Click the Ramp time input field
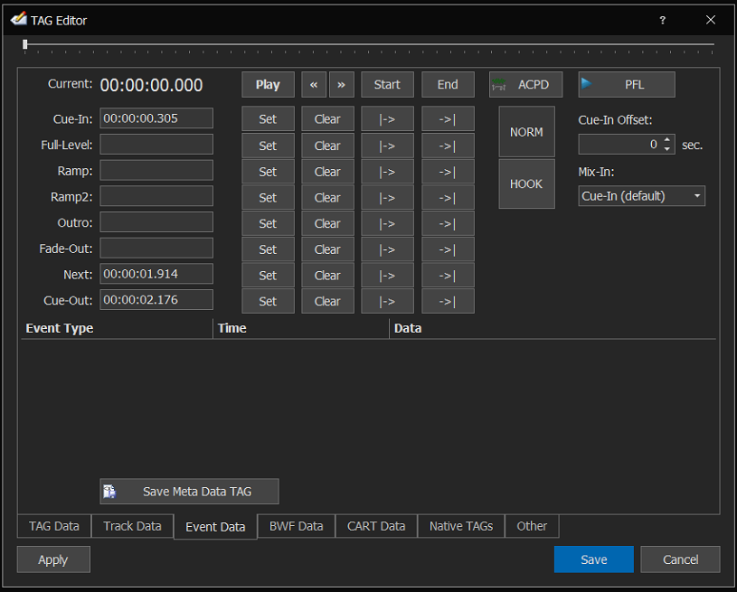This screenshot has height=592, width=737. pos(156,171)
